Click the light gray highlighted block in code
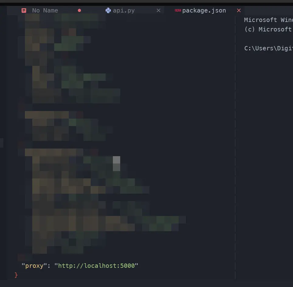 click(x=116, y=163)
